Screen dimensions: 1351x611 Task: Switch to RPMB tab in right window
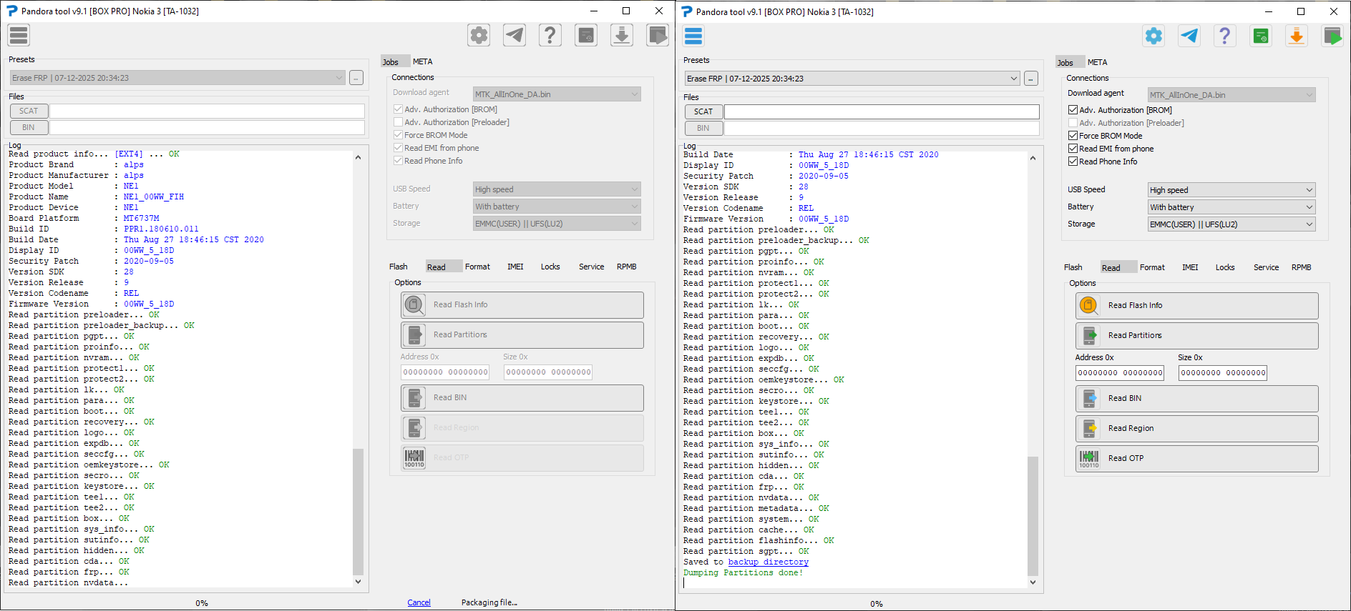(x=1301, y=267)
